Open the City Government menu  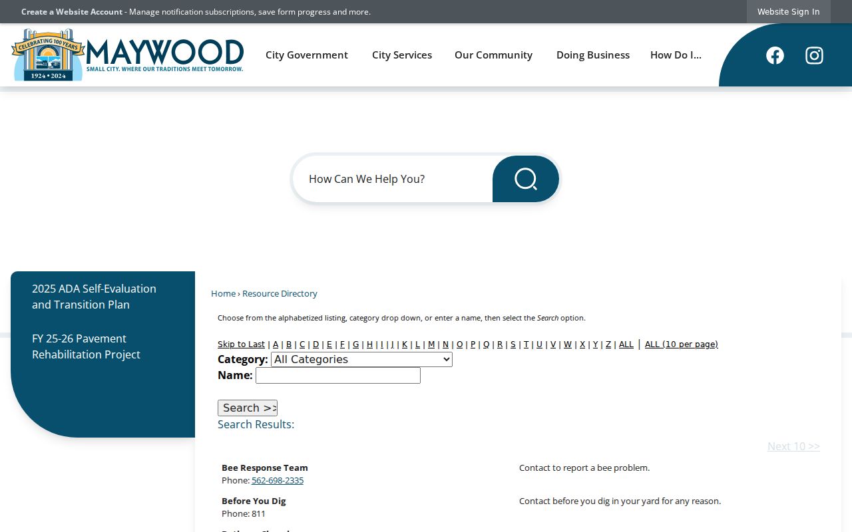click(x=307, y=55)
